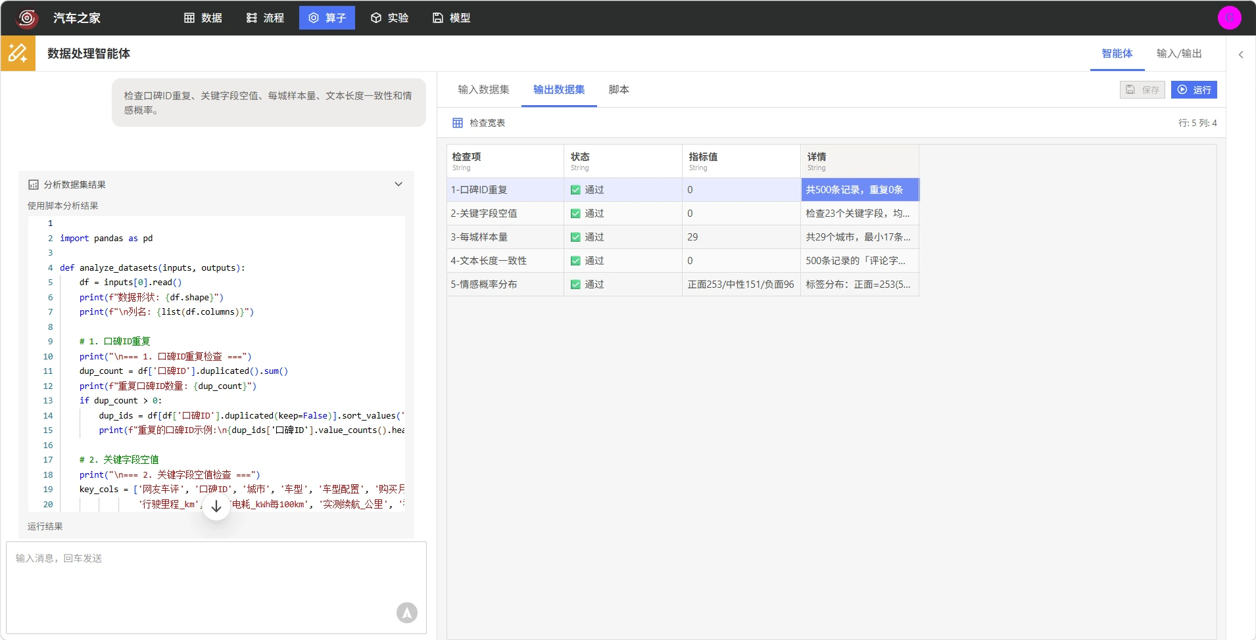The width and height of the screenshot is (1256, 640).
Task: Click the user prompt message bubble
Action: point(269,103)
